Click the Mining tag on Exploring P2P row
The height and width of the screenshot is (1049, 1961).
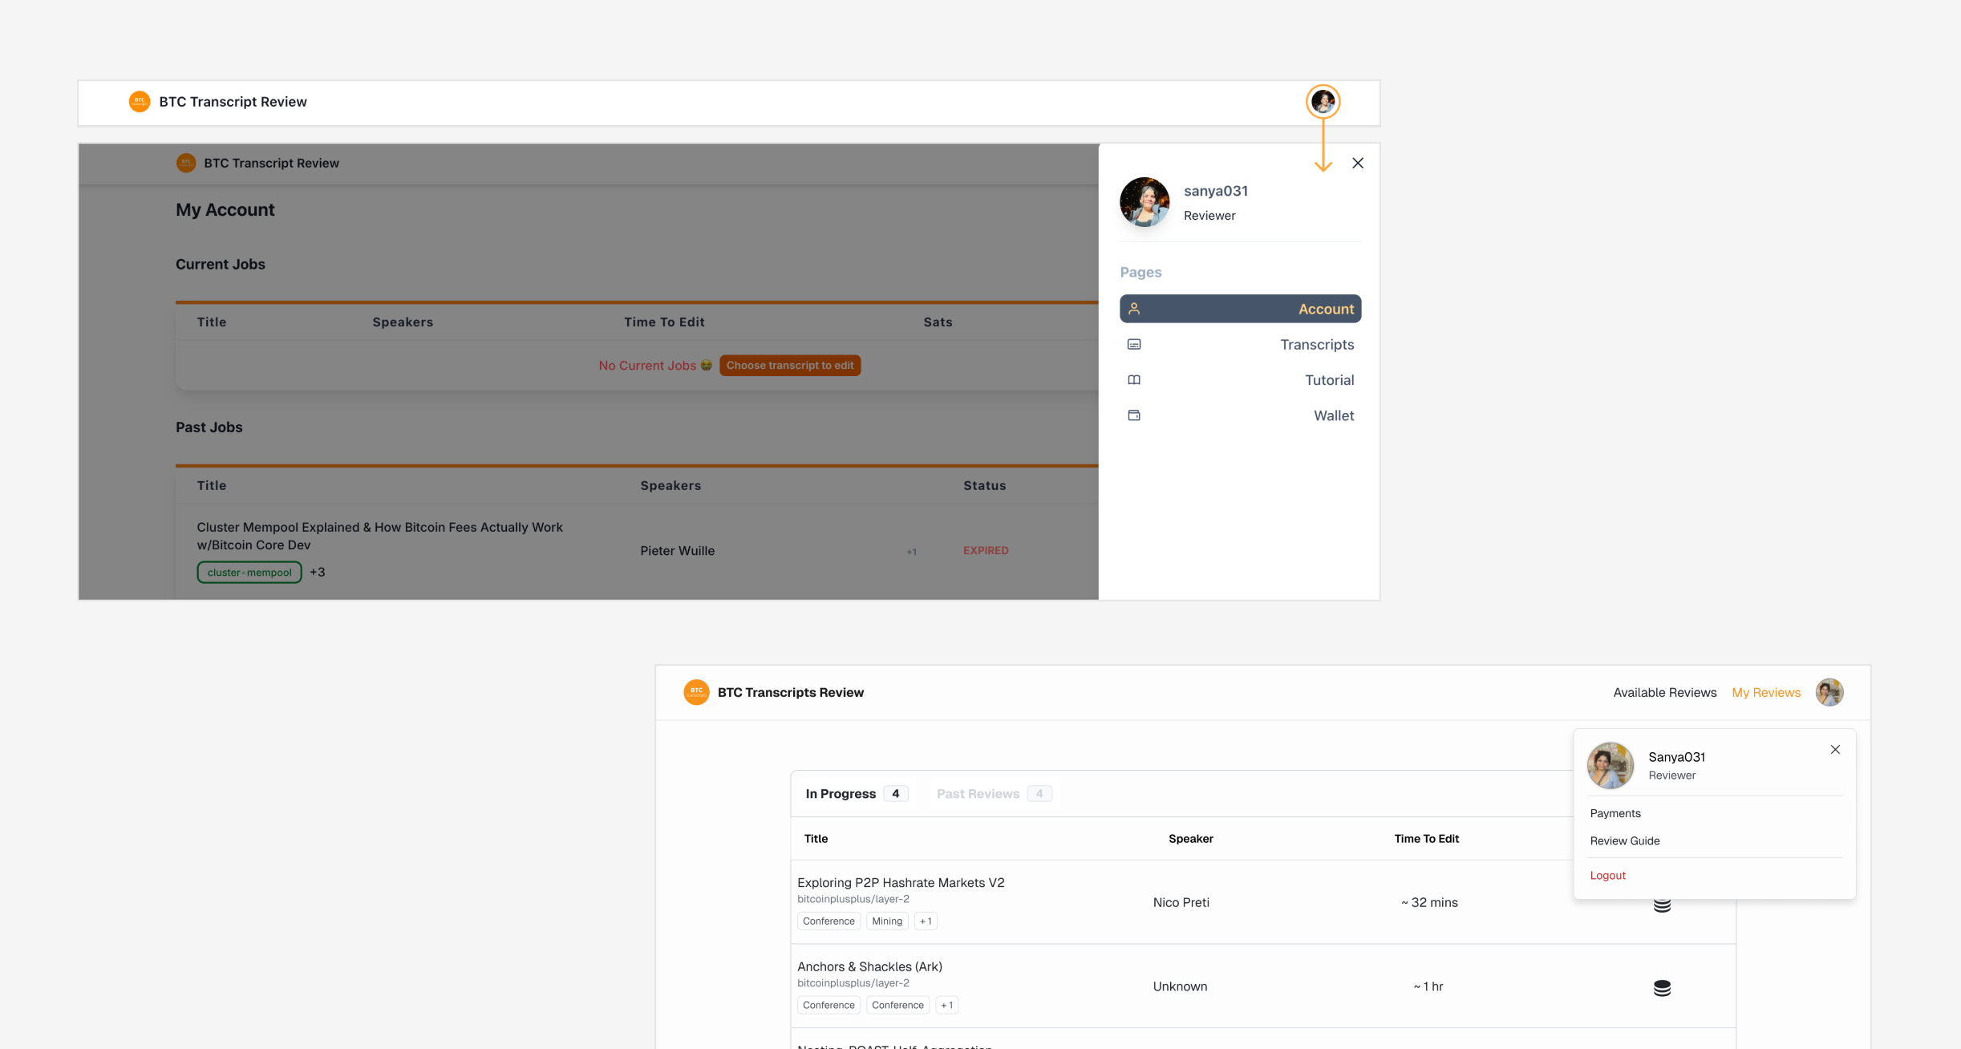[x=887, y=921]
